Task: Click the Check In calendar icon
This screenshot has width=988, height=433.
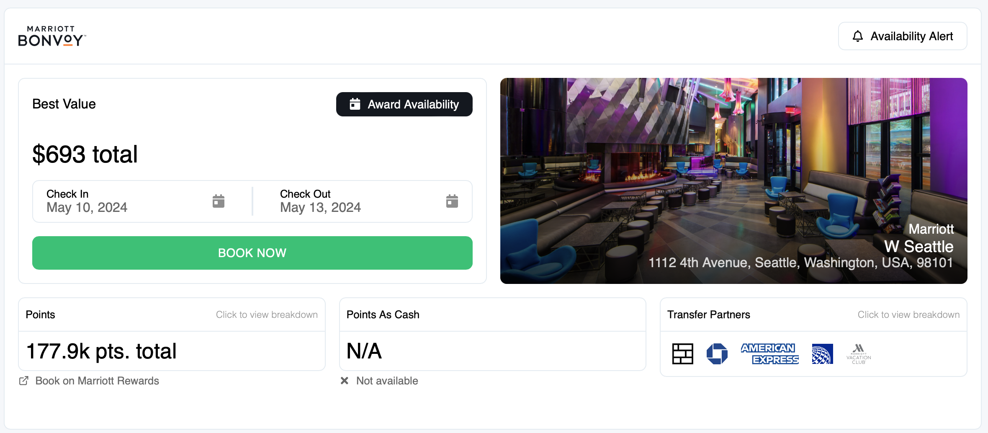Action: [218, 201]
